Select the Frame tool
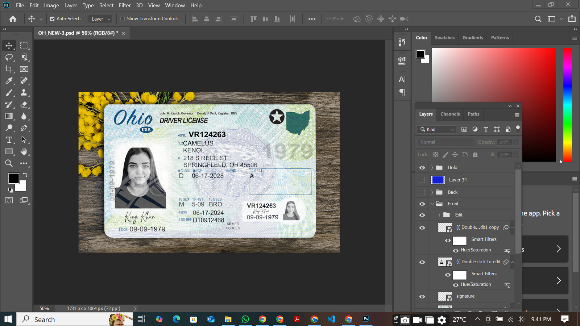 (24, 69)
